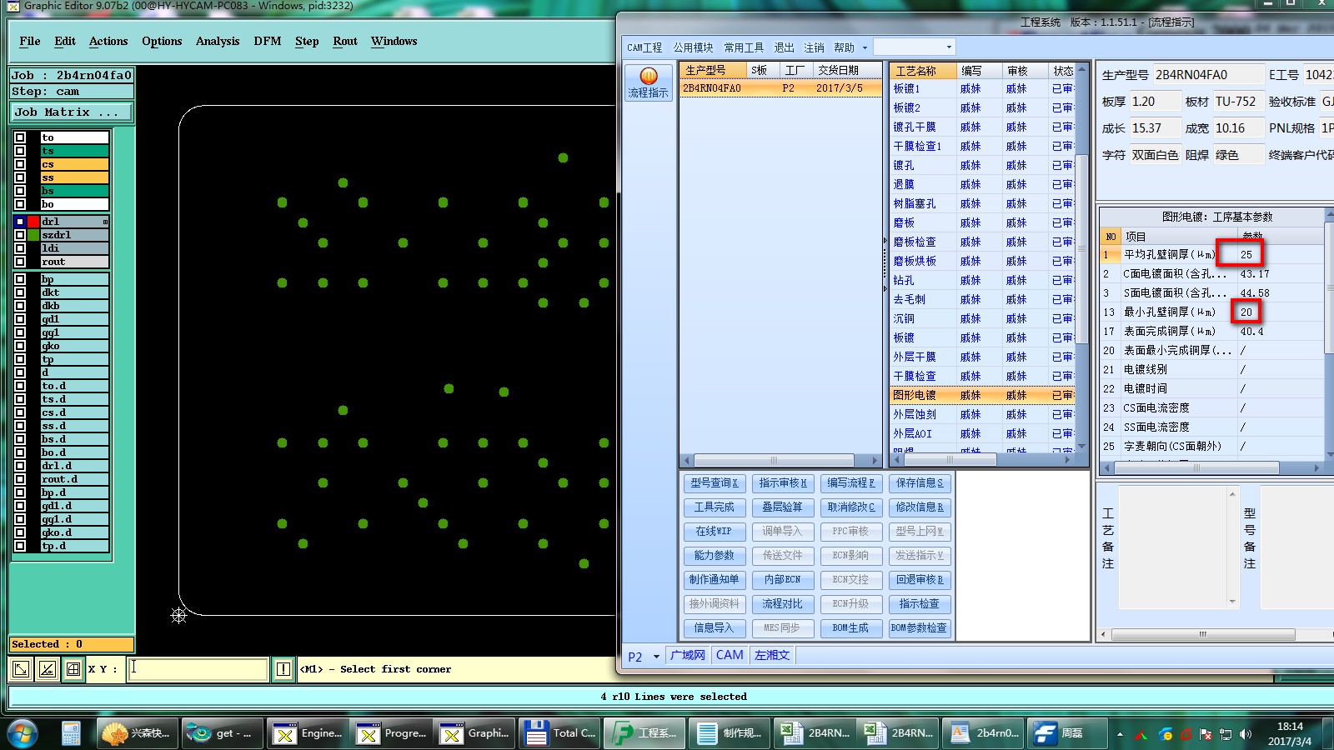The image size is (1334, 750).
Task: Toggle the 'to' layer checkbox
Action: [x=20, y=137]
